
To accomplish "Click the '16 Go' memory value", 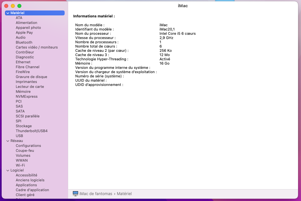I will (164, 63).
